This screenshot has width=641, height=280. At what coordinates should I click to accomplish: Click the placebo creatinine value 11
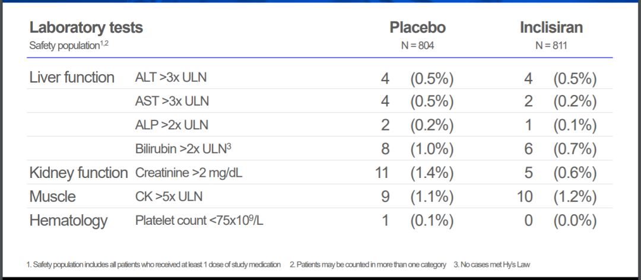pos(382,173)
